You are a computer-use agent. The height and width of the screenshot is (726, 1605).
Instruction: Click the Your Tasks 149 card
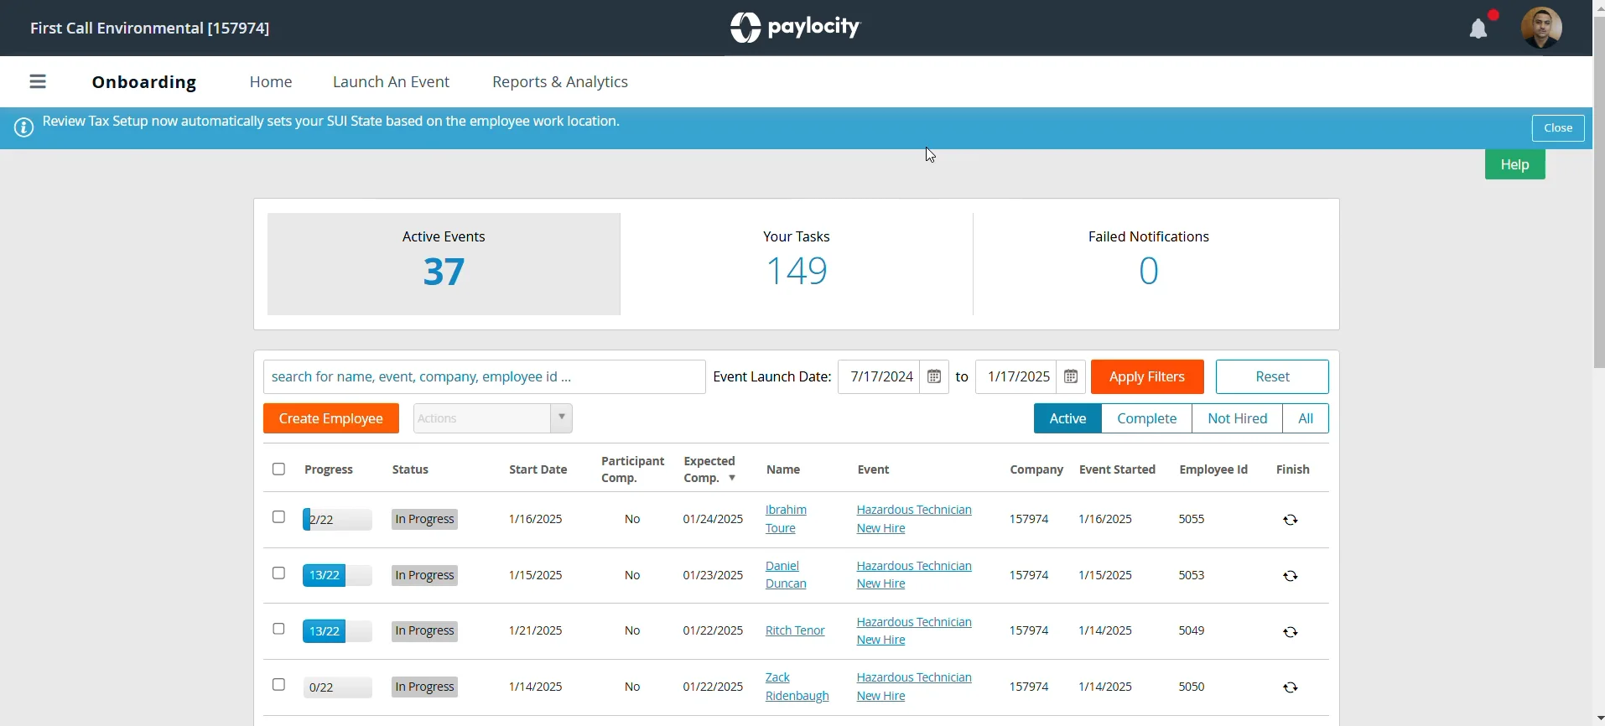(x=797, y=264)
